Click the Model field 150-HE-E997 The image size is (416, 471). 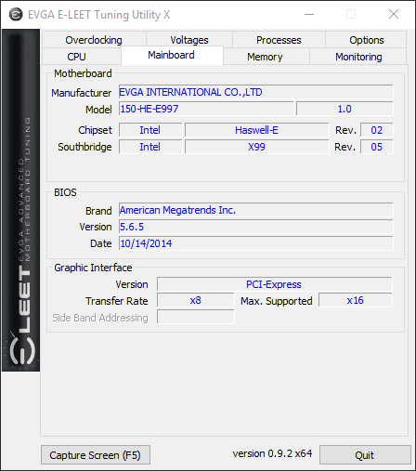pos(206,109)
